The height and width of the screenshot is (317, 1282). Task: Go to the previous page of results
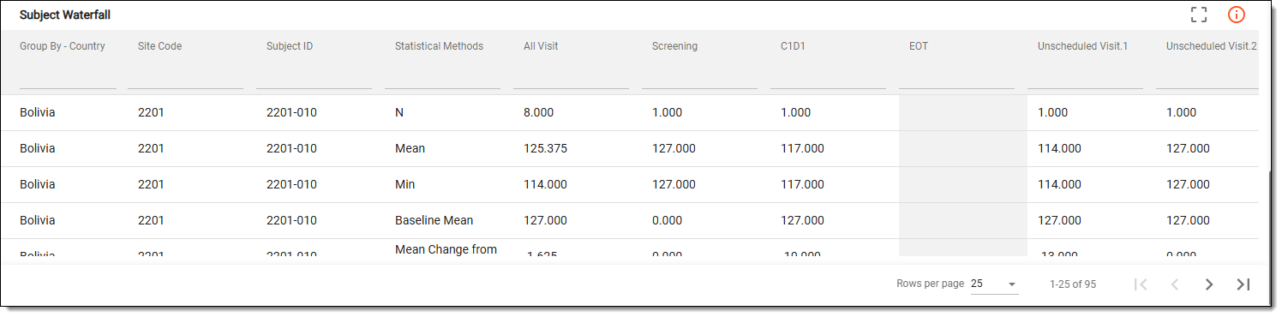pos(1175,284)
